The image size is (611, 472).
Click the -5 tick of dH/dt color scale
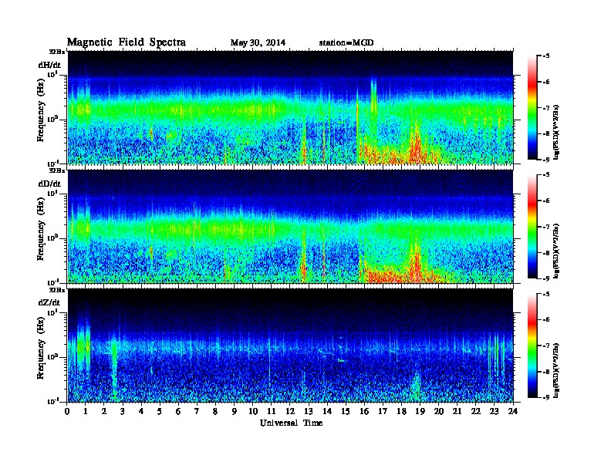coord(546,56)
